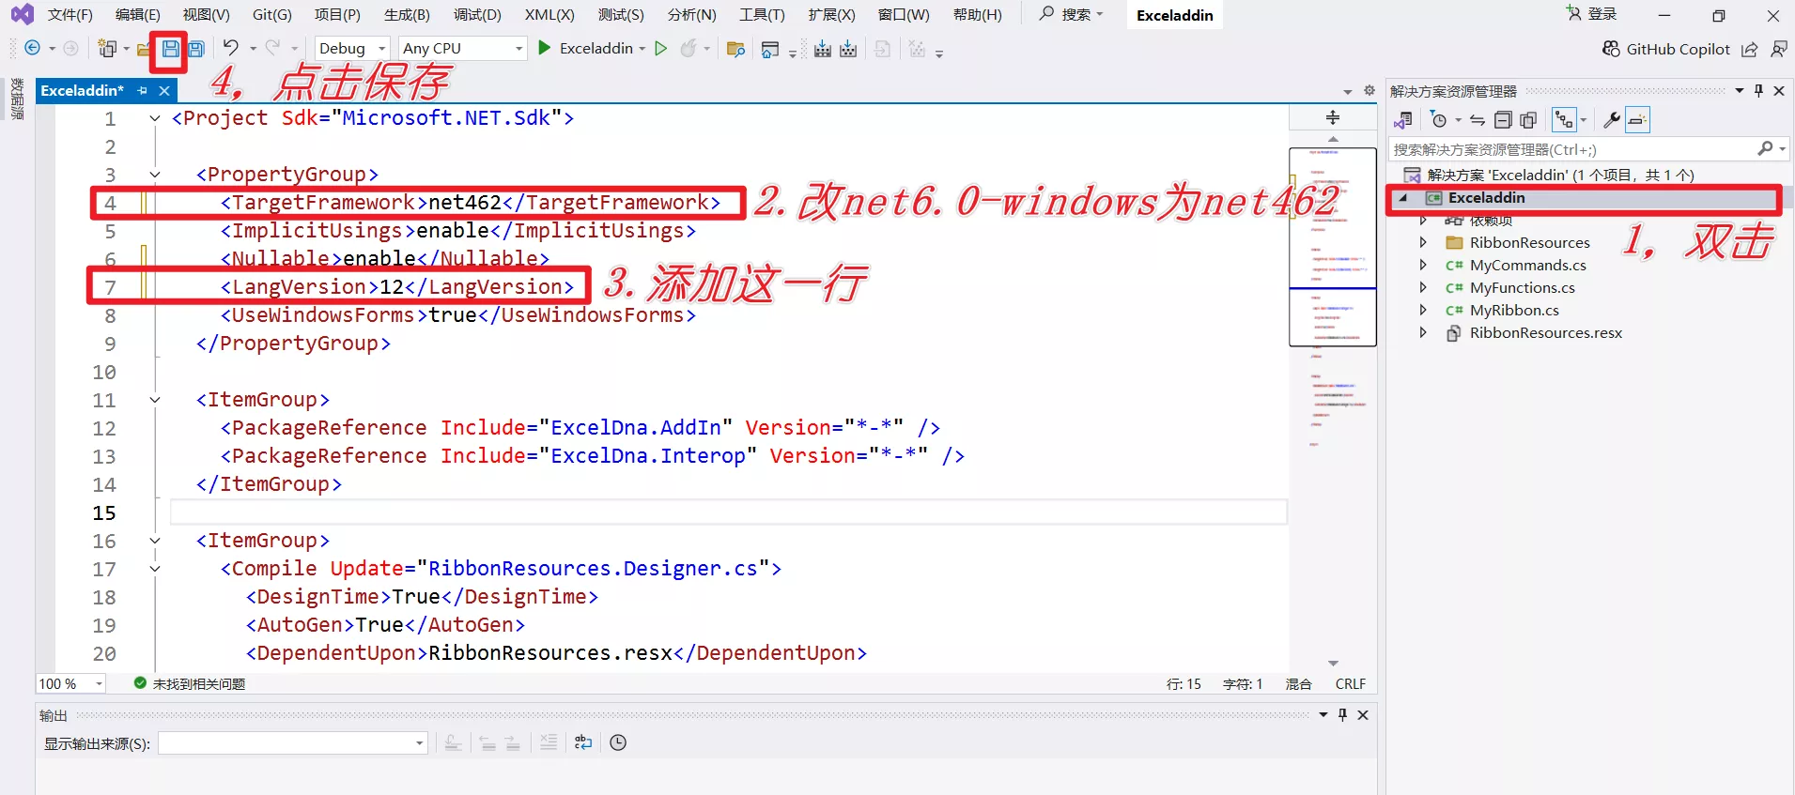This screenshot has width=1795, height=795.
Task: Toggle auto-hide pin on Solution Explorer panel
Action: coord(1758,91)
